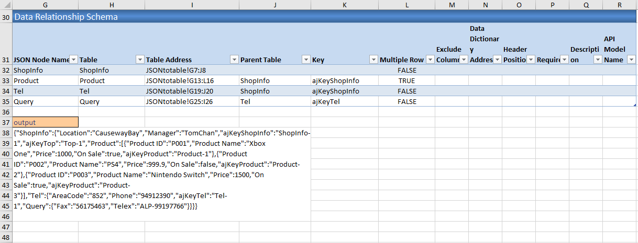Image resolution: width=638 pixels, height=243 pixels.
Task: Select row 33 header
Action: [x=6, y=80]
